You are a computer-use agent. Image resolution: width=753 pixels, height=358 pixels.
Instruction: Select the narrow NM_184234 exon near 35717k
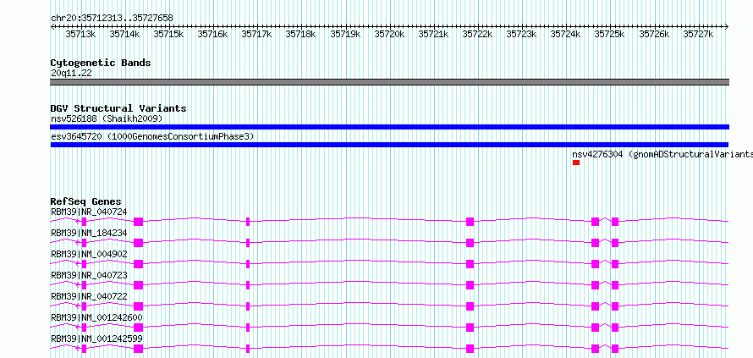point(248,243)
